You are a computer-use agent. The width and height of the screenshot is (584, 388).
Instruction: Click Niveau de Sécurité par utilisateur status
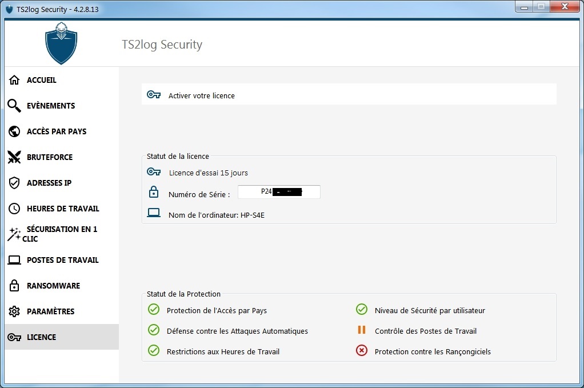click(430, 310)
